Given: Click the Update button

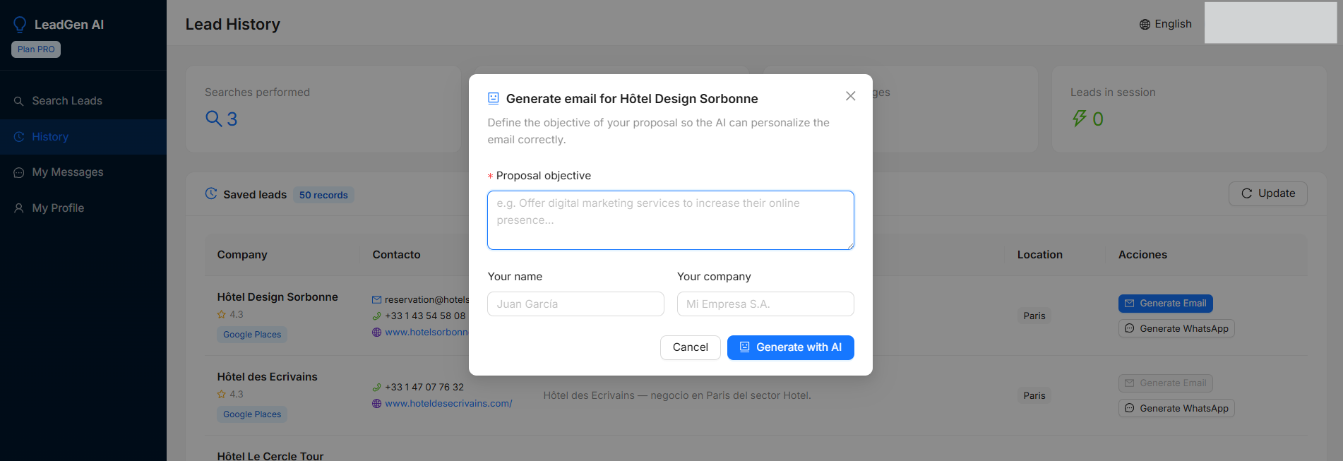Looking at the screenshot, I should (1268, 193).
